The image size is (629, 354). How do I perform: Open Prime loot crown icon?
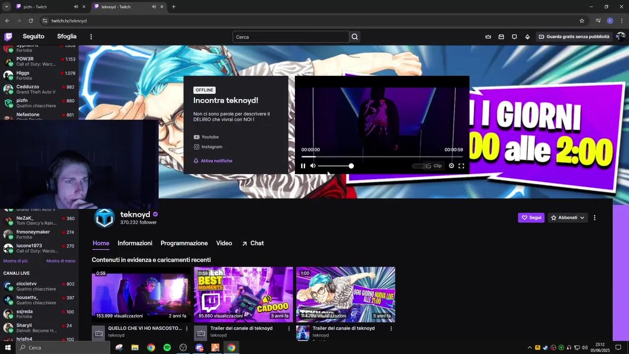coord(488,37)
